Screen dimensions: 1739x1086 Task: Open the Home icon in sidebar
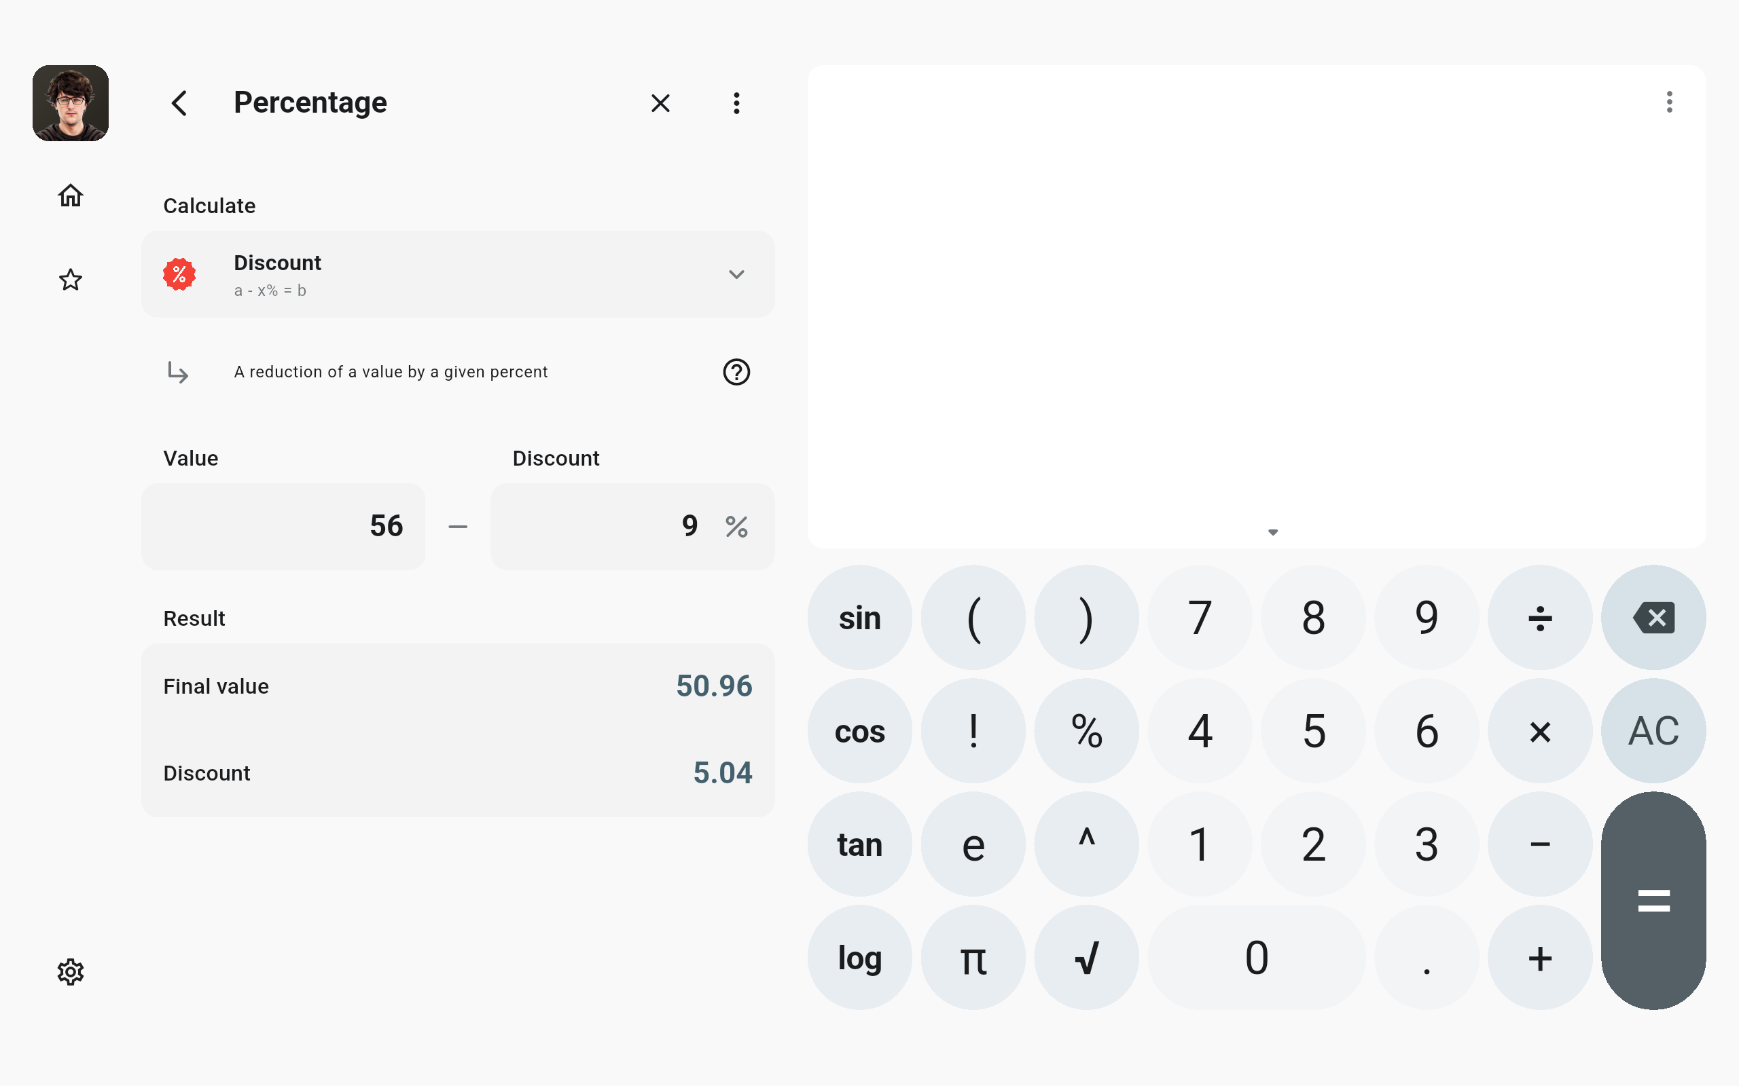click(x=71, y=195)
